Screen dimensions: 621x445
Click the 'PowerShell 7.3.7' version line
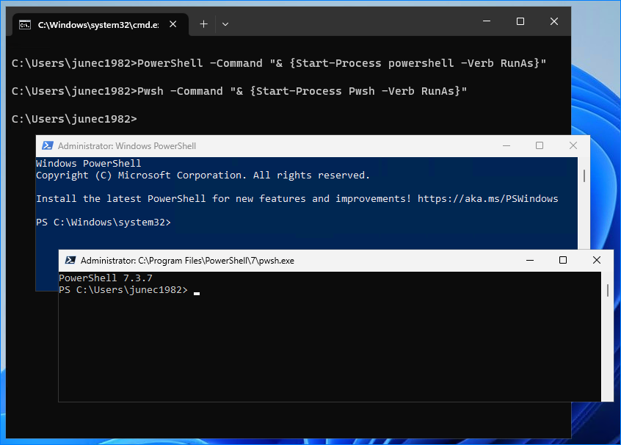pos(106,278)
